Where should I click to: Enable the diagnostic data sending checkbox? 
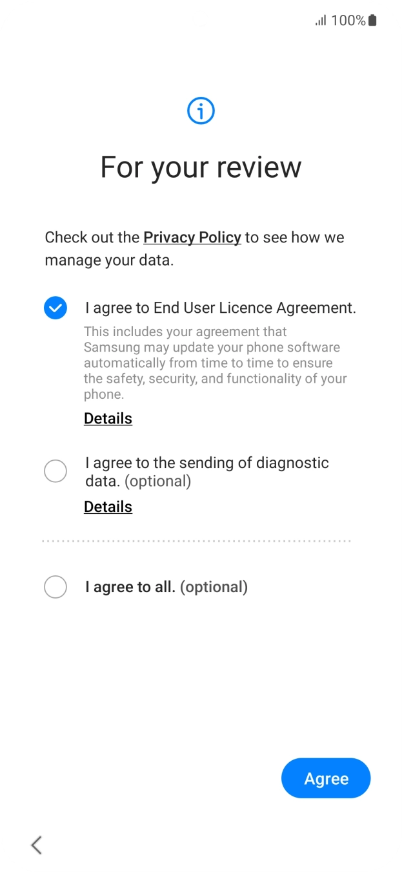click(55, 471)
